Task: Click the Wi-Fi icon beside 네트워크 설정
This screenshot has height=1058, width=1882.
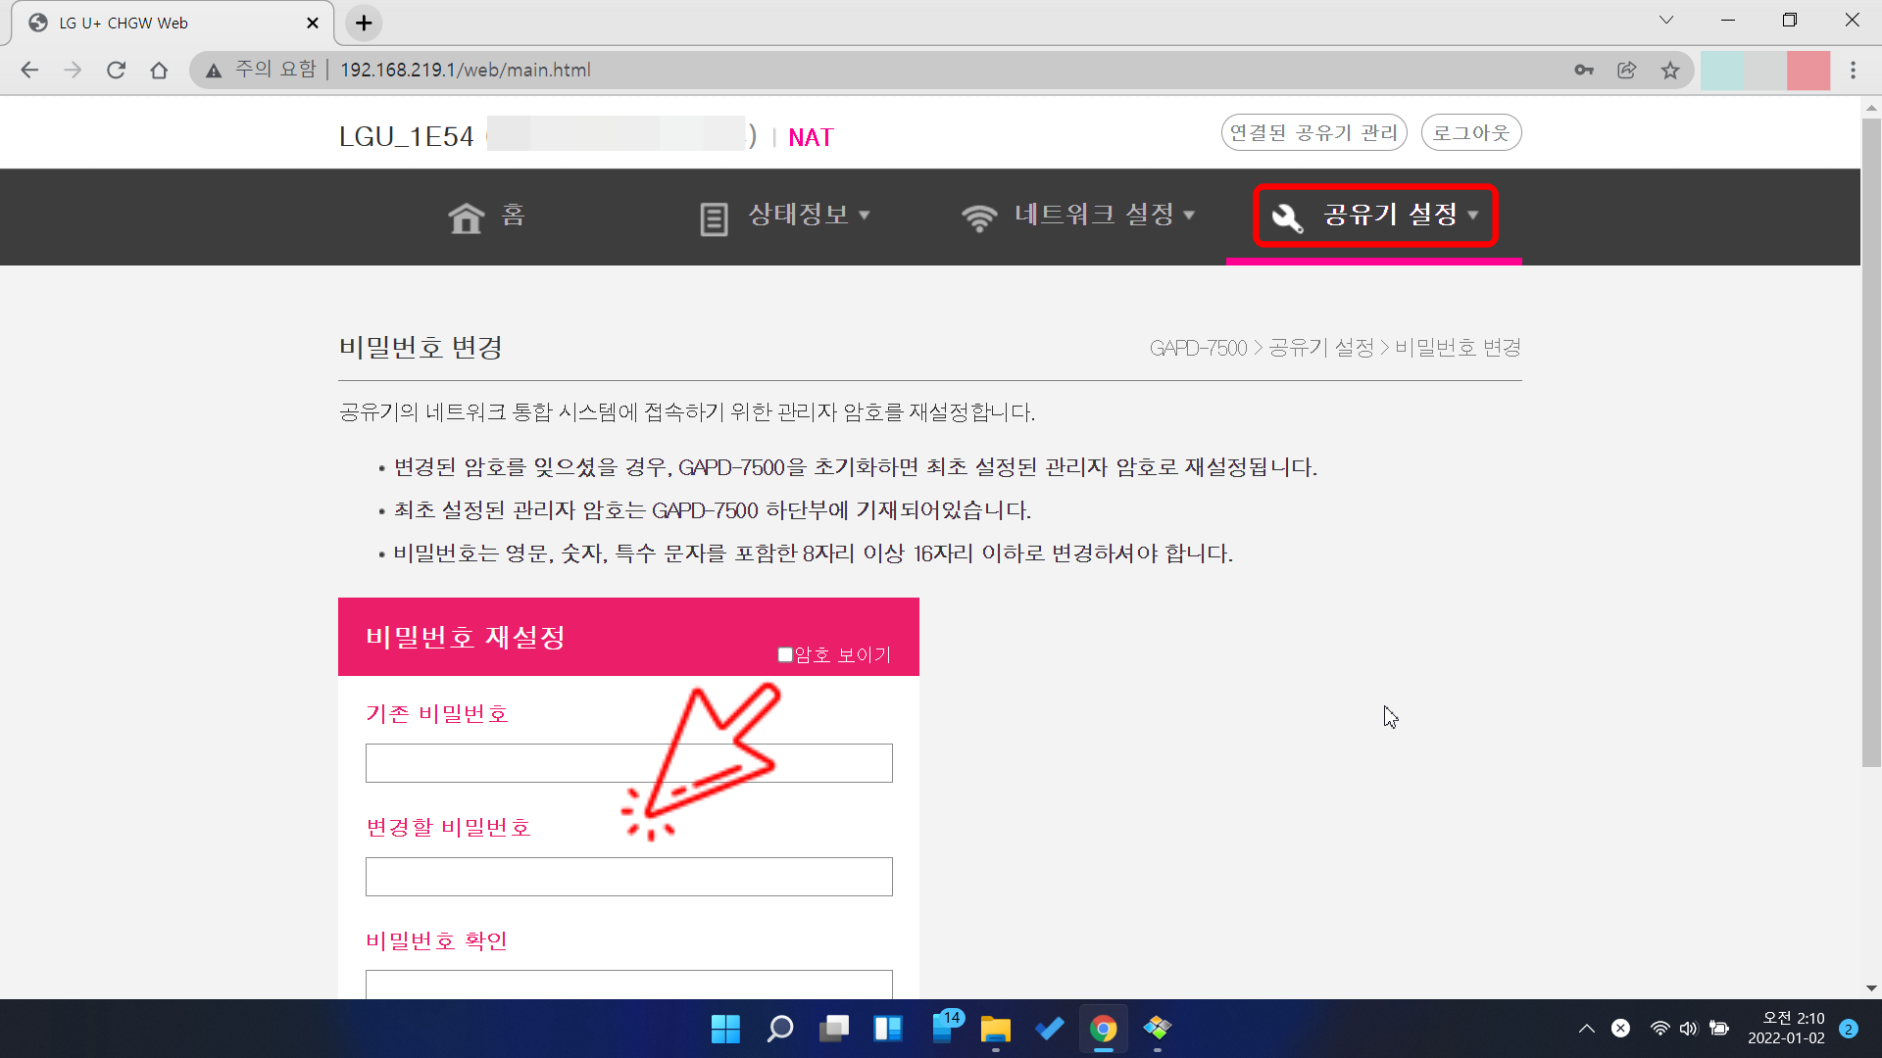Action: [x=978, y=217]
